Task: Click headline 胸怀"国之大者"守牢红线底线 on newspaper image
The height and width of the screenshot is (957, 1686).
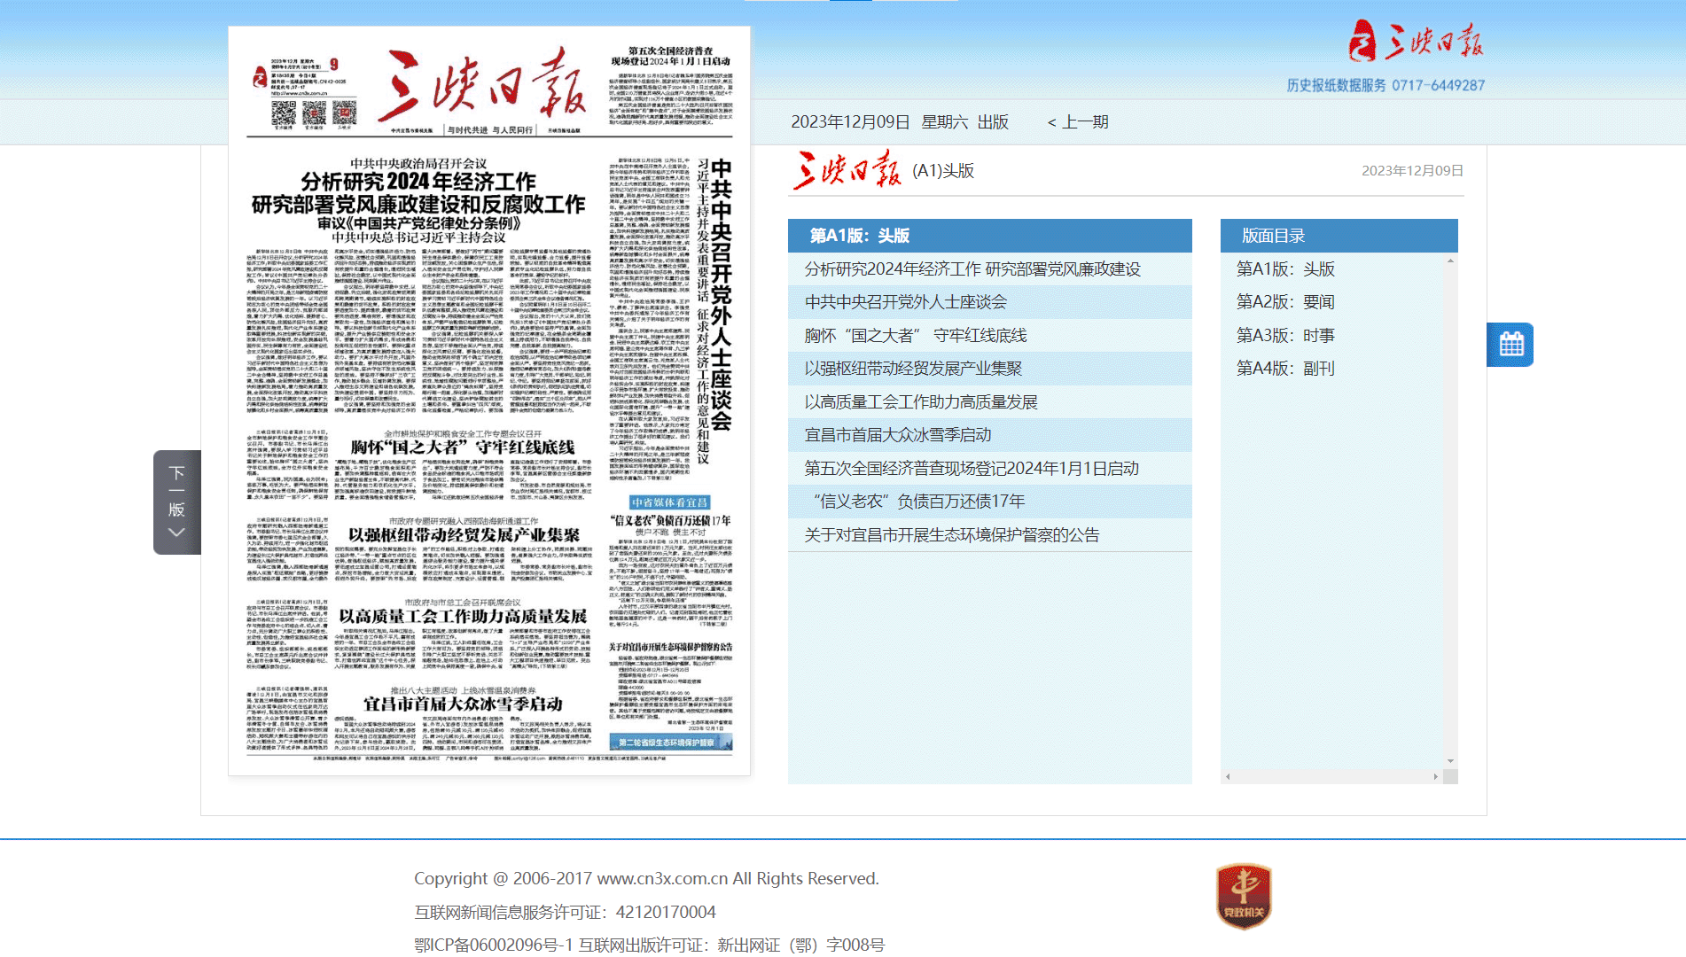Action: click(463, 447)
